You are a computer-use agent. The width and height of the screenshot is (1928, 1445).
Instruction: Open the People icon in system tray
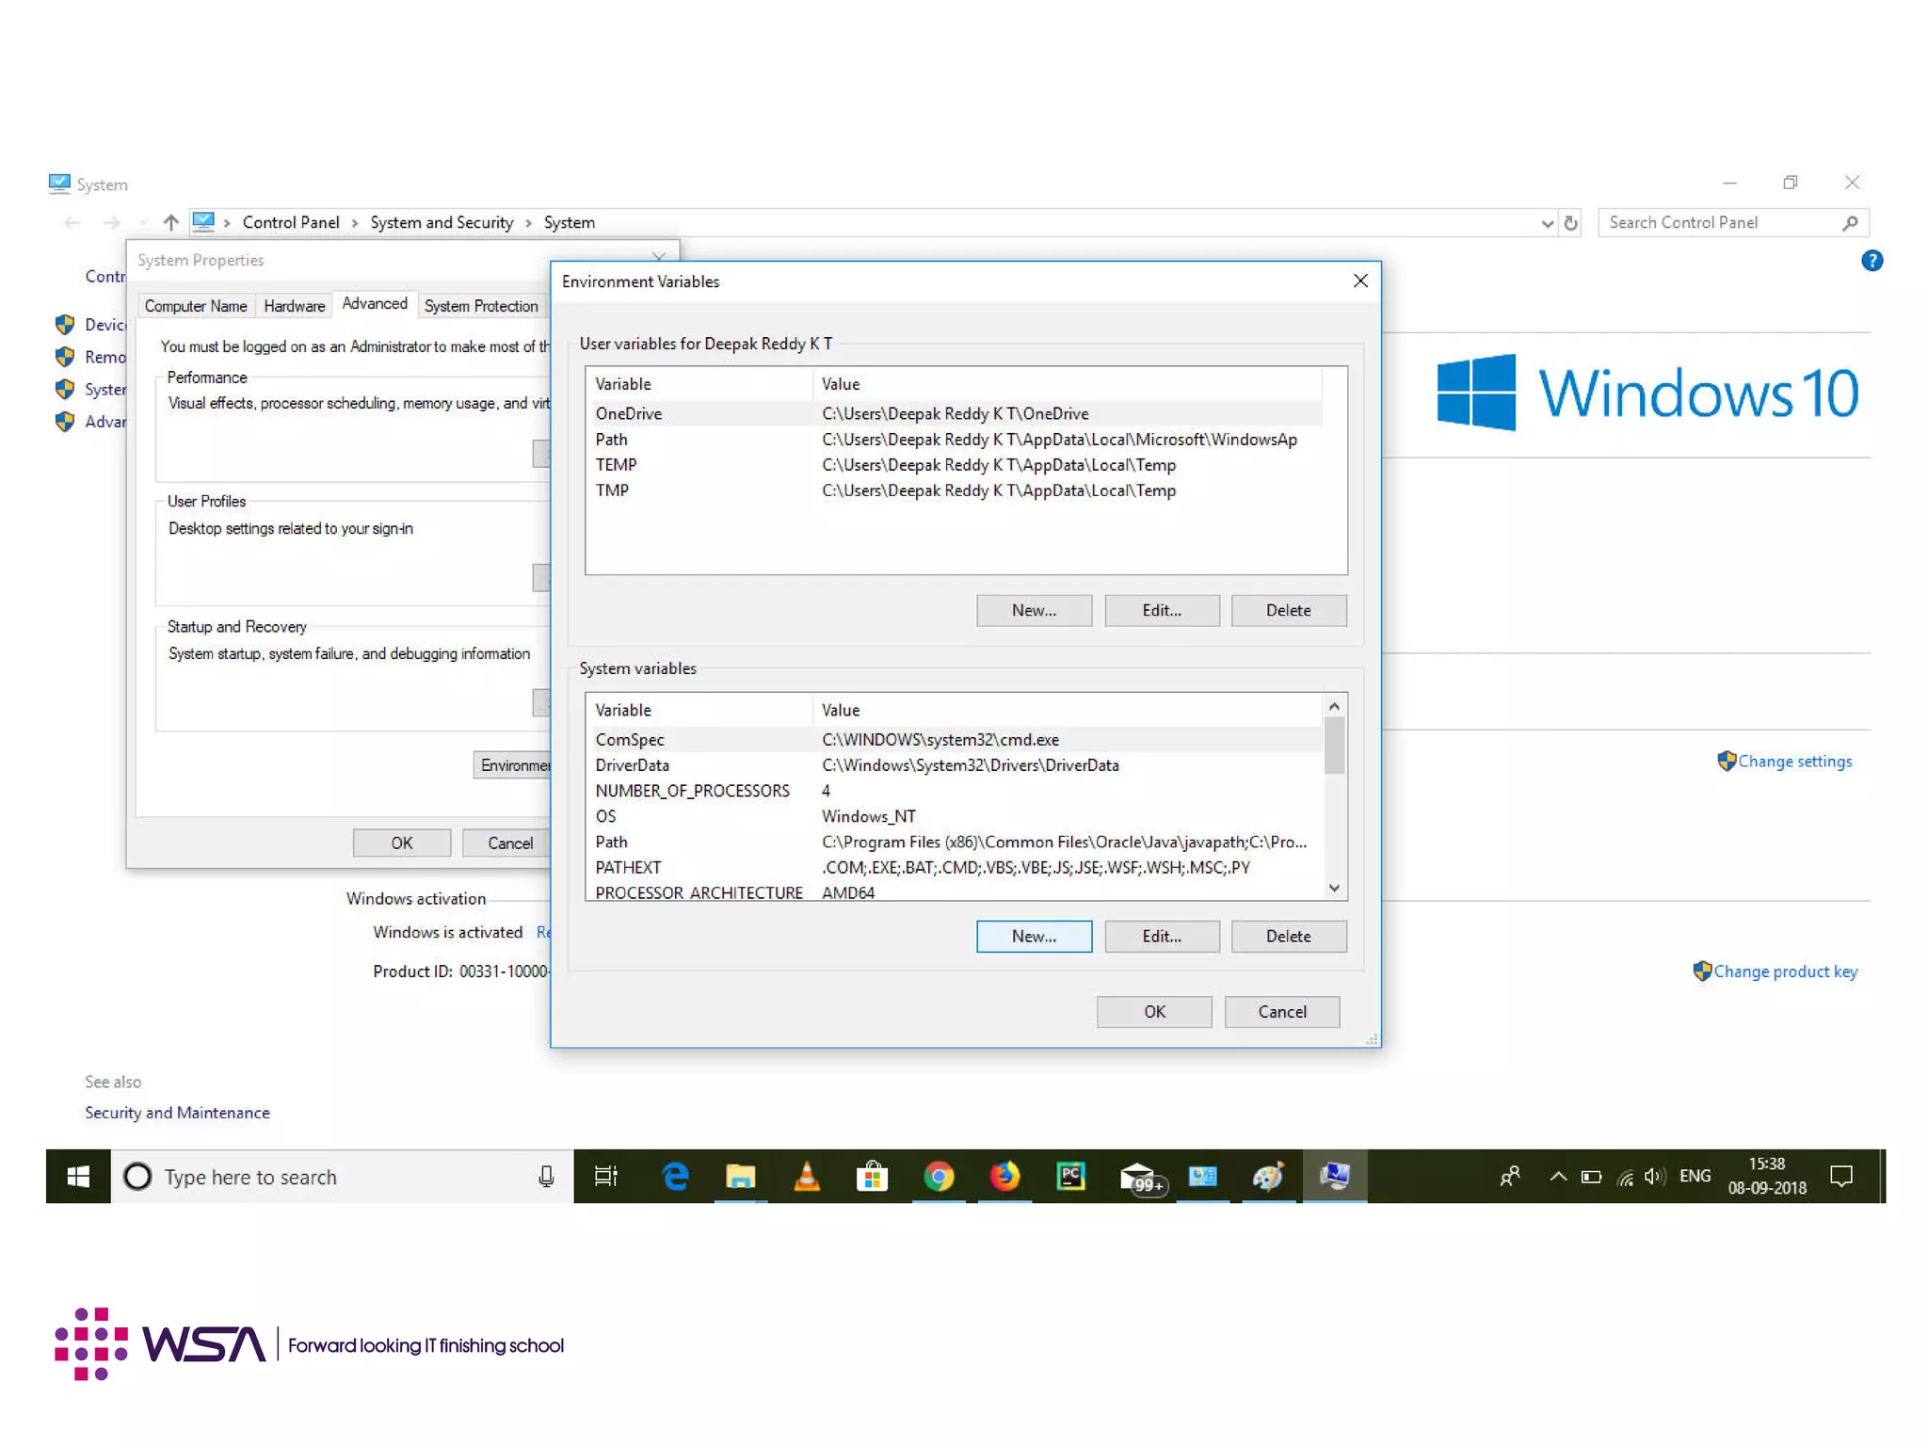click(x=1509, y=1176)
